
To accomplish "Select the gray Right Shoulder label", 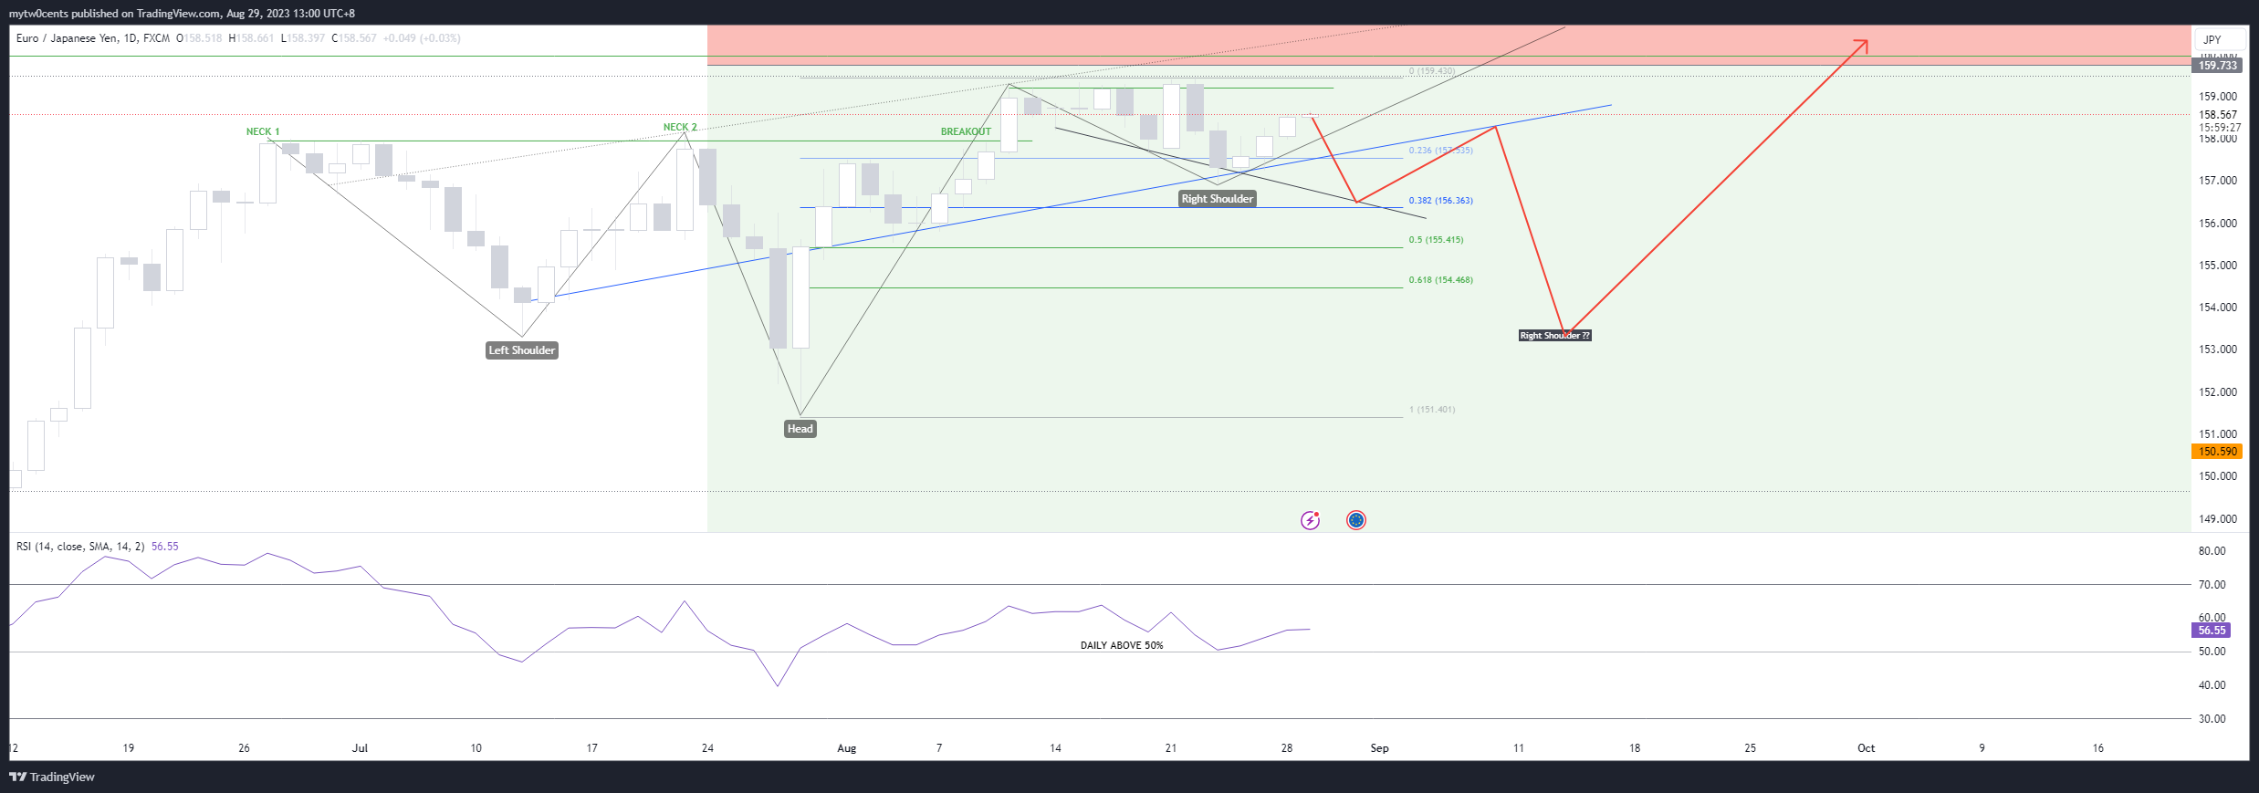I will (x=1218, y=199).
